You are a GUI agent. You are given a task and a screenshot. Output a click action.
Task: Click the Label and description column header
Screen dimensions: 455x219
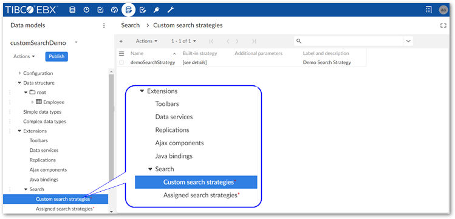(x=326, y=53)
